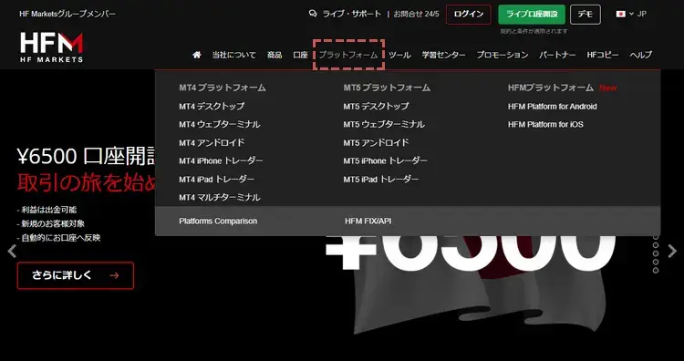Open the 学習センター menu
The image size is (684, 361).
443,55
